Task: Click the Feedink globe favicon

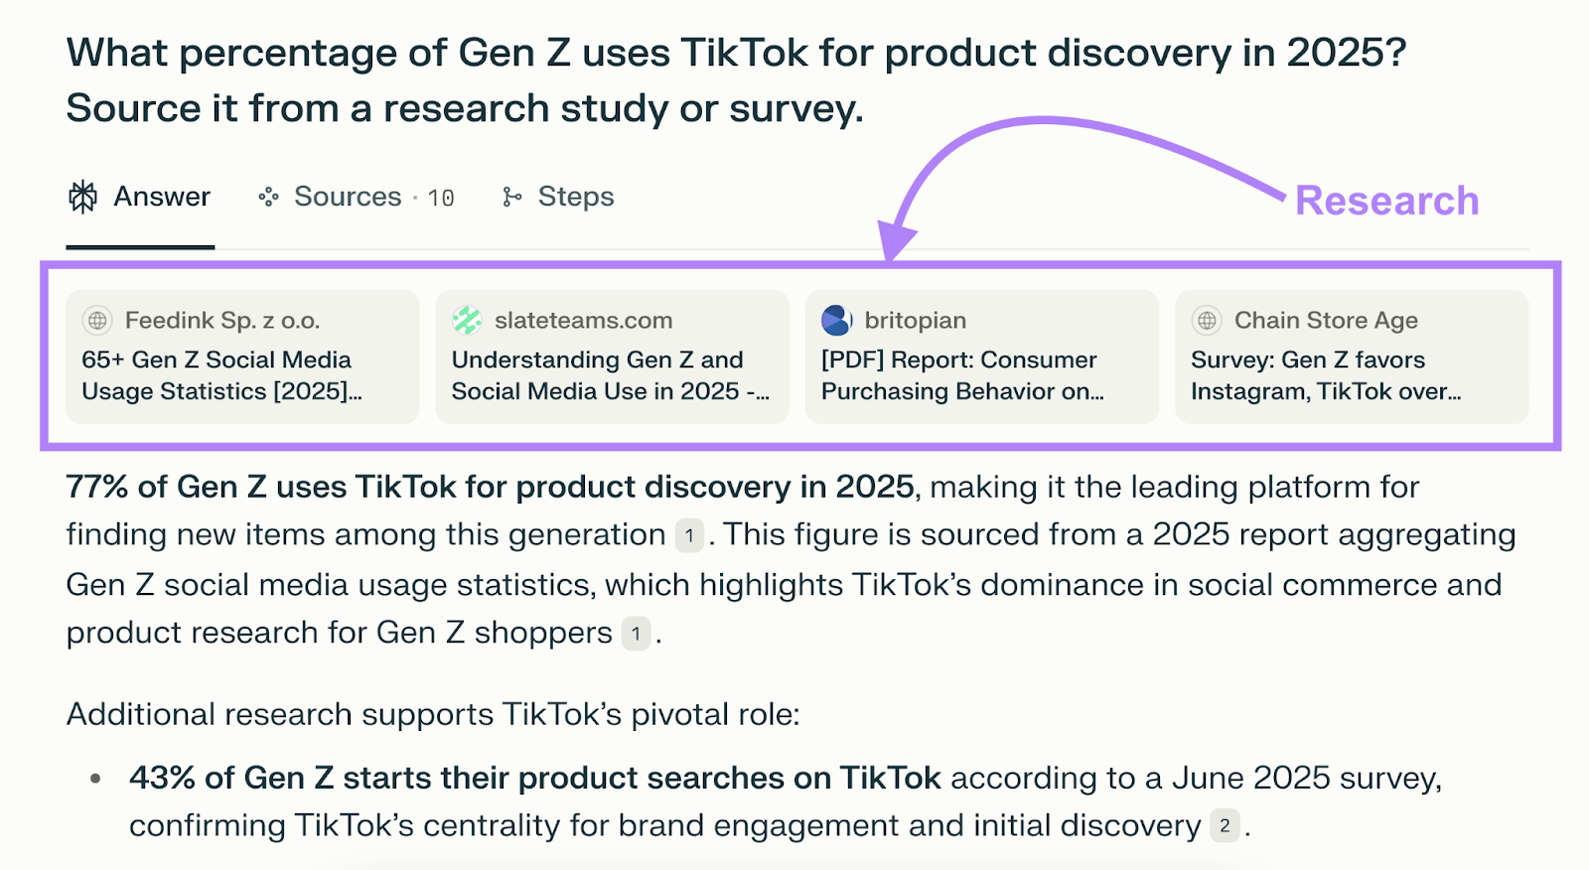Action: [97, 320]
